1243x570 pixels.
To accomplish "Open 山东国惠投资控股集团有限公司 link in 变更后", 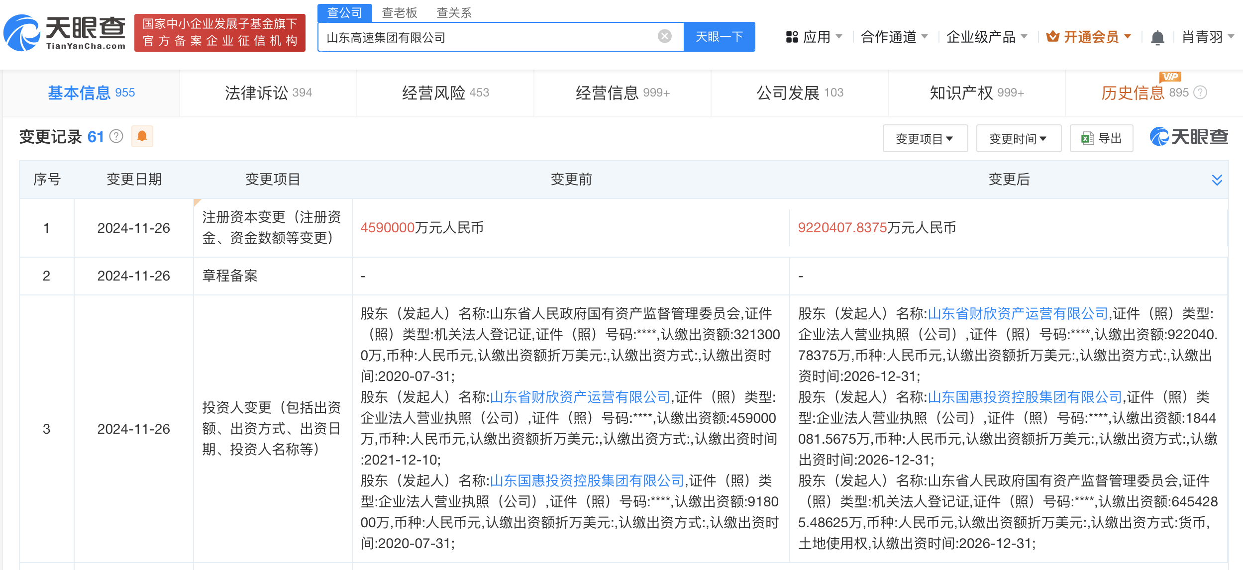I will [1025, 397].
